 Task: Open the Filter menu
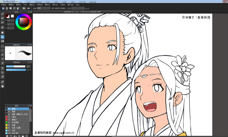coord(25,5)
